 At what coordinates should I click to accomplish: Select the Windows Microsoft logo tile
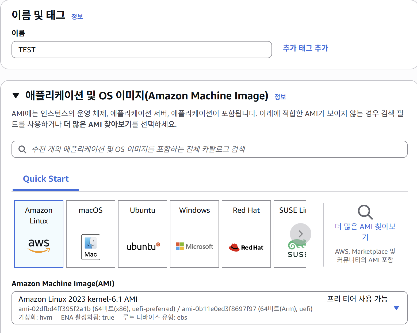194,246
